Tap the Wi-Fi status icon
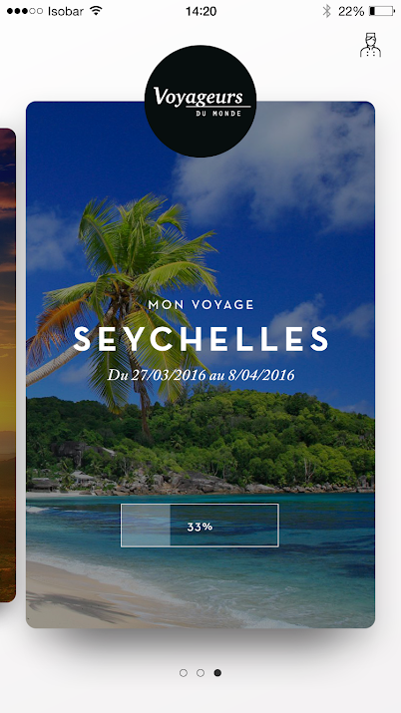 [x=96, y=11]
